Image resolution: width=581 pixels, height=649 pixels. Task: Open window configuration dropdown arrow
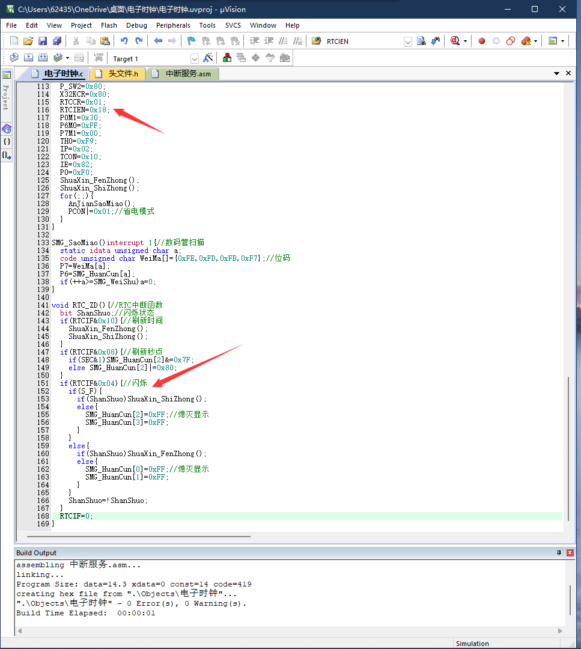[x=562, y=41]
